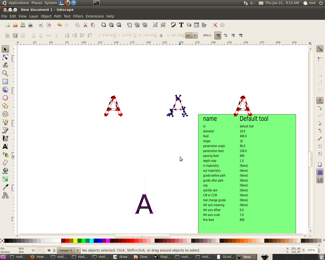This screenshot has width=325, height=260.
Task: Select the Paint Bucket fill tool
Action: (5, 171)
